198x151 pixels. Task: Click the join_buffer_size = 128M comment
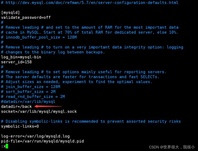31,87
